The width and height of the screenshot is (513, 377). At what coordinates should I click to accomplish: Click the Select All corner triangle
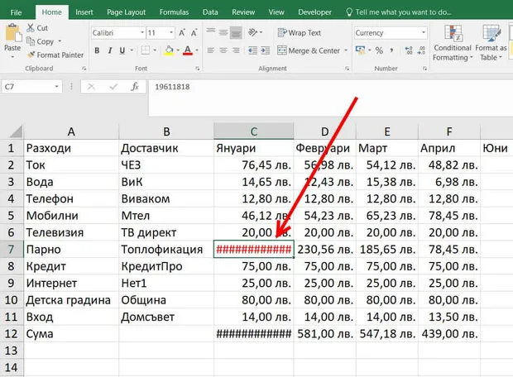tap(16, 131)
